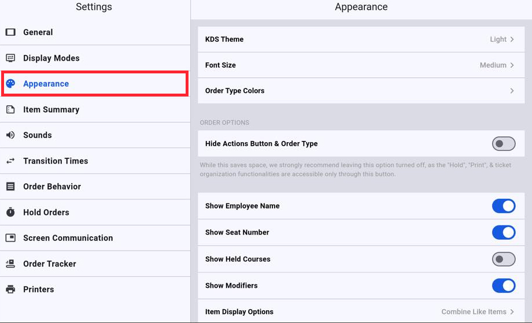Viewport: 532px width, 323px height.
Task: Open the KDS Theme Light selector
Action: (501, 39)
